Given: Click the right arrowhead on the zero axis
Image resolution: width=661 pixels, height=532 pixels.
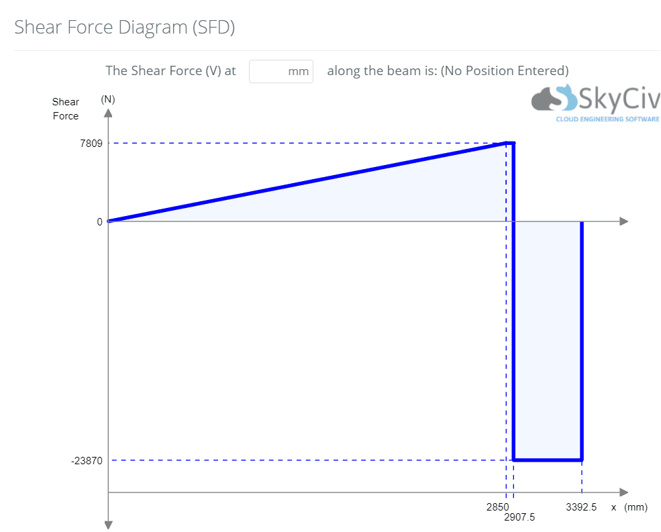Looking at the screenshot, I should 623,221.
